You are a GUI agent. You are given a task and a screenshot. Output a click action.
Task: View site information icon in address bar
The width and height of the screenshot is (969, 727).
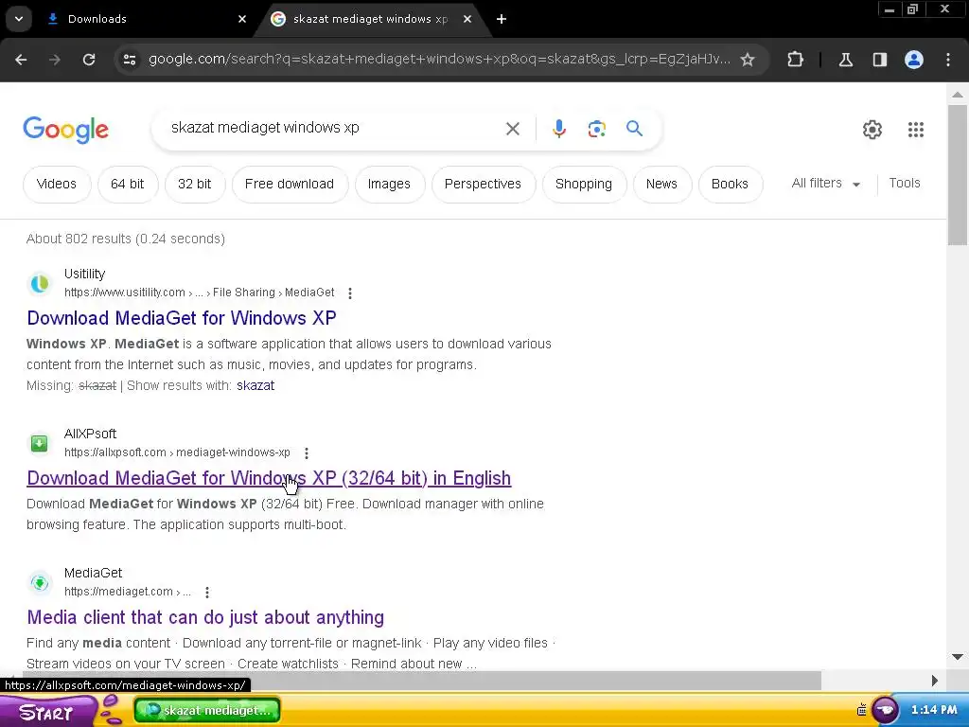point(130,60)
